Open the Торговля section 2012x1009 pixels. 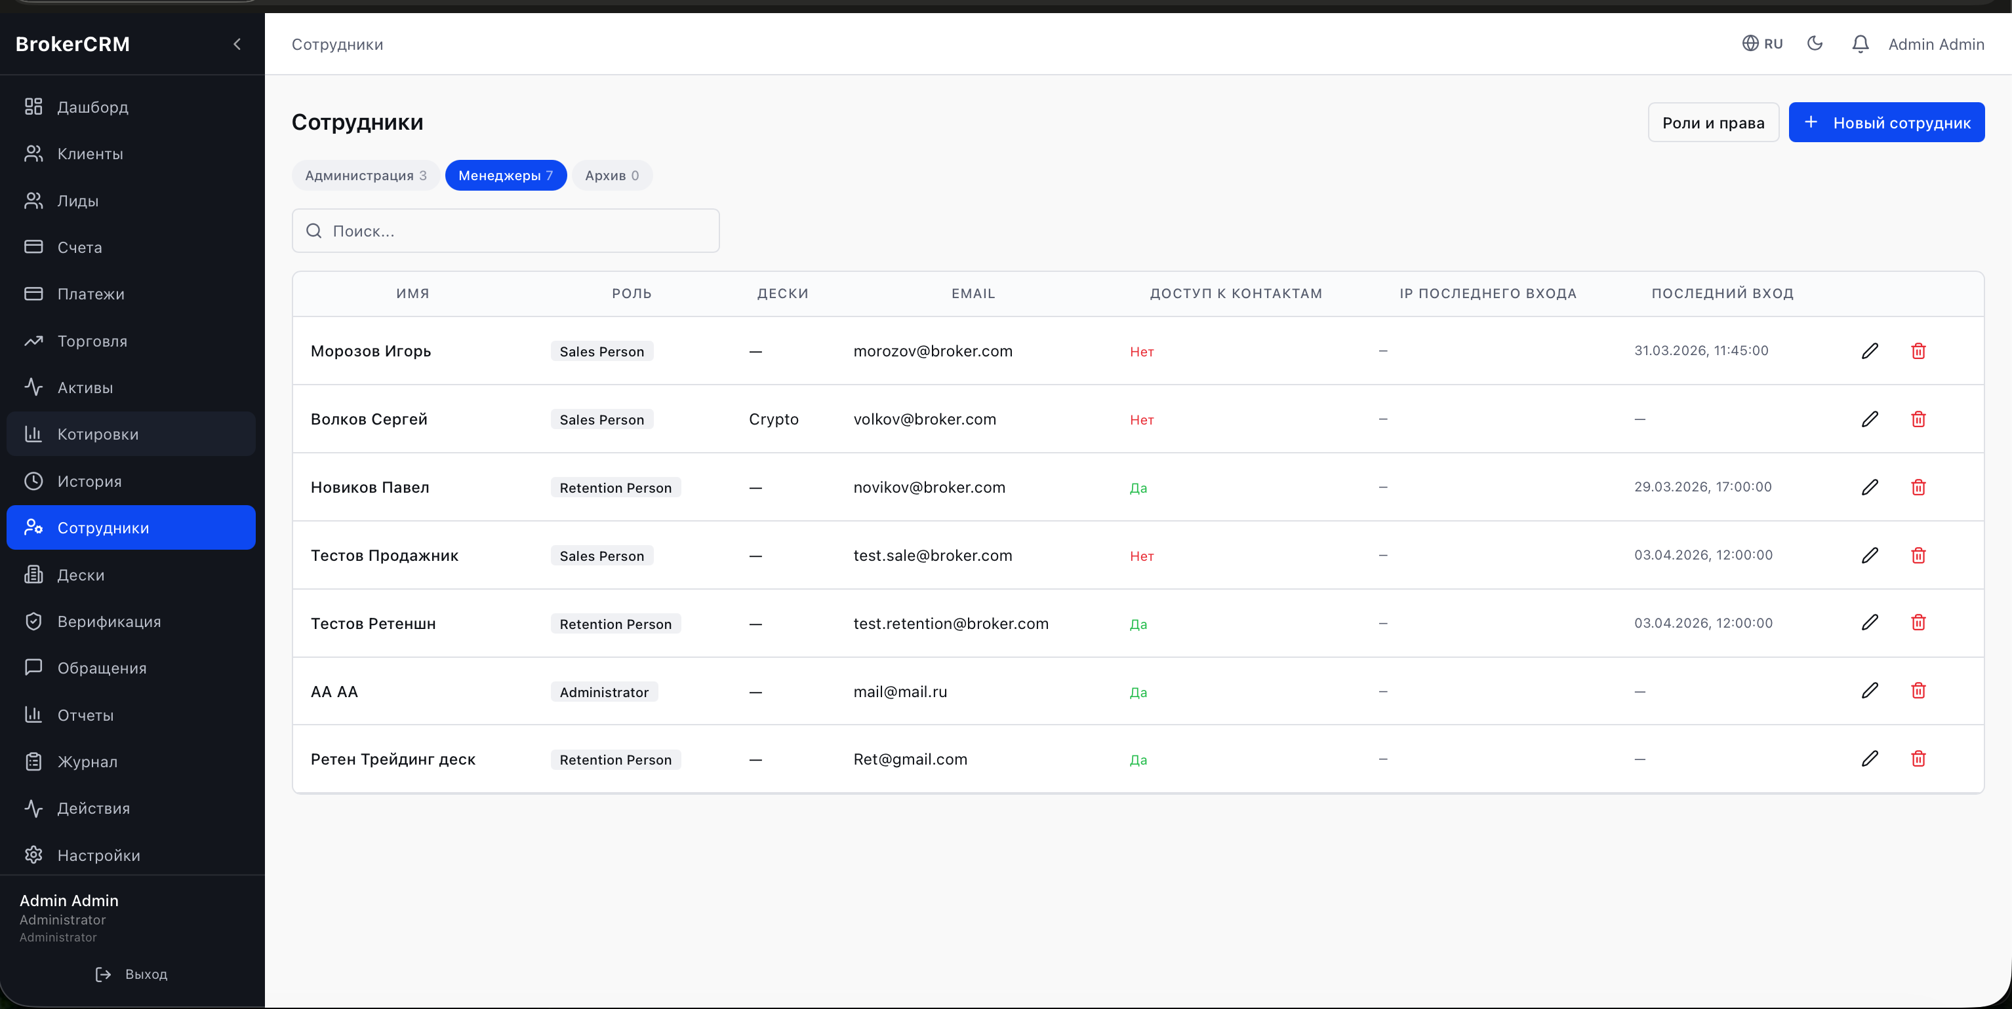pos(92,341)
